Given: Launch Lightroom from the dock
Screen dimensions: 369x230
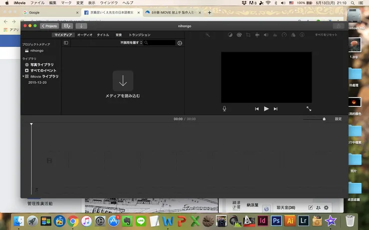Looking at the screenshot, I should [x=303, y=221].
